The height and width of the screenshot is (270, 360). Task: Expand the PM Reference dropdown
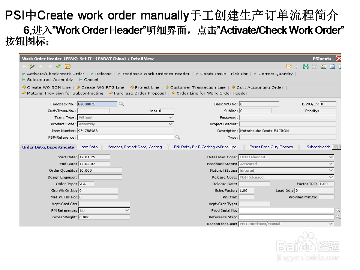127,210
